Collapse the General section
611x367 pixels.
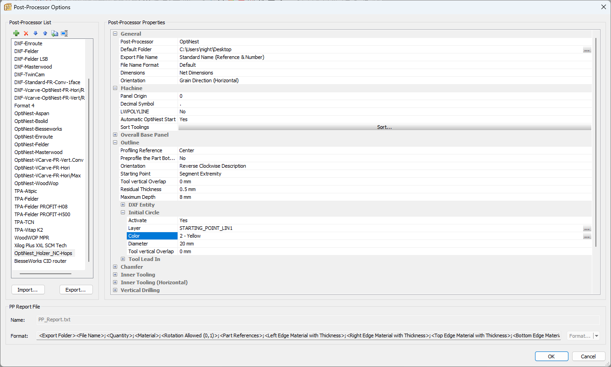click(x=115, y=34)
